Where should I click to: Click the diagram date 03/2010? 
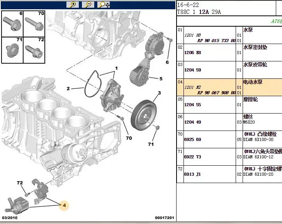[x=10, y=218]
